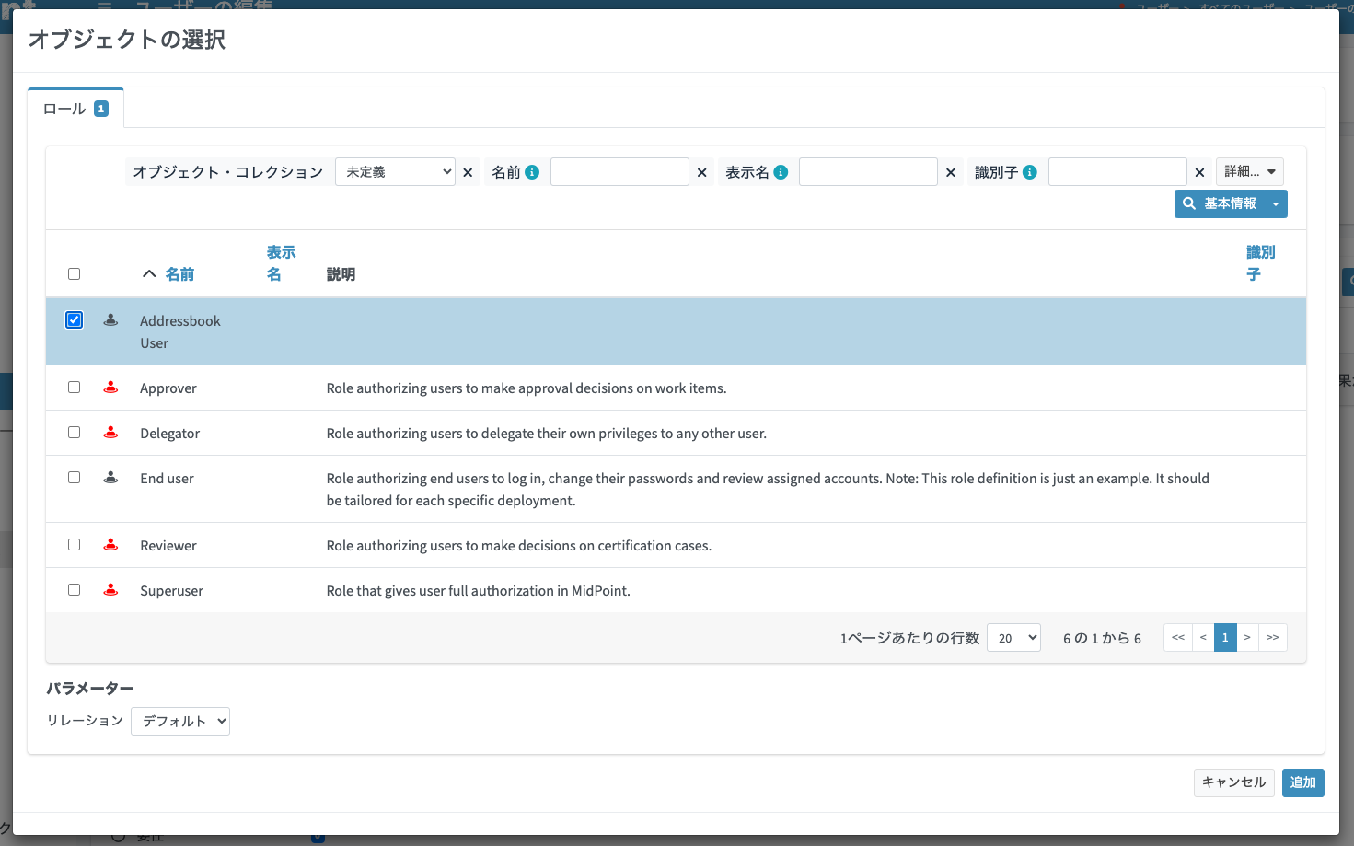
Task: Check the Reviewer row checkbox
Action: [74, 544]
